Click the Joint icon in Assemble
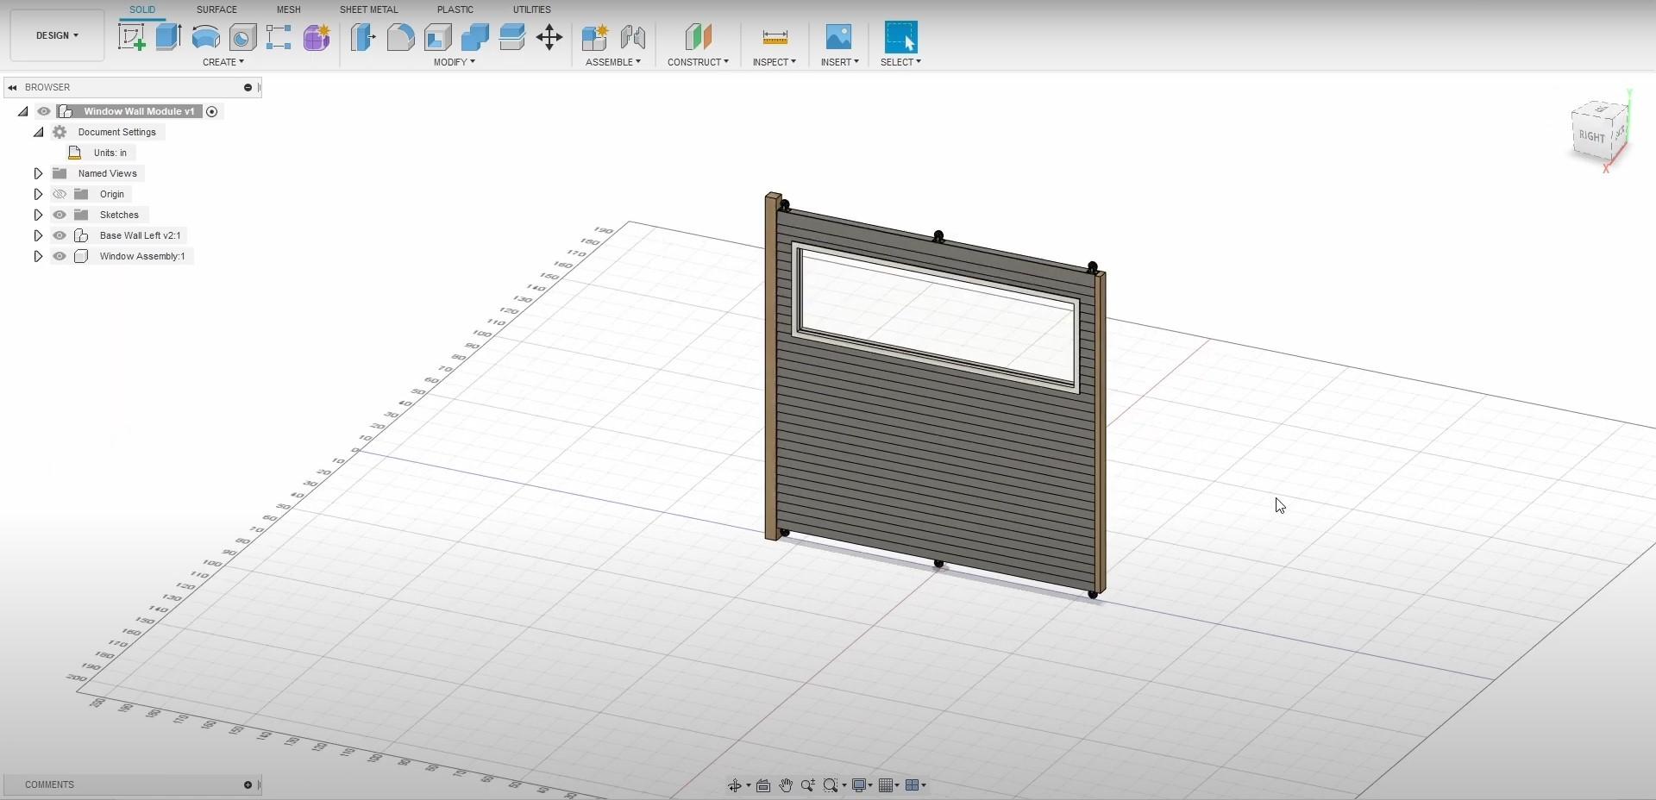 pos(632,37)
